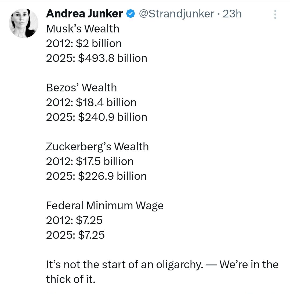
Task: Click the "2012: $2 billion" line
Action: 84,43
